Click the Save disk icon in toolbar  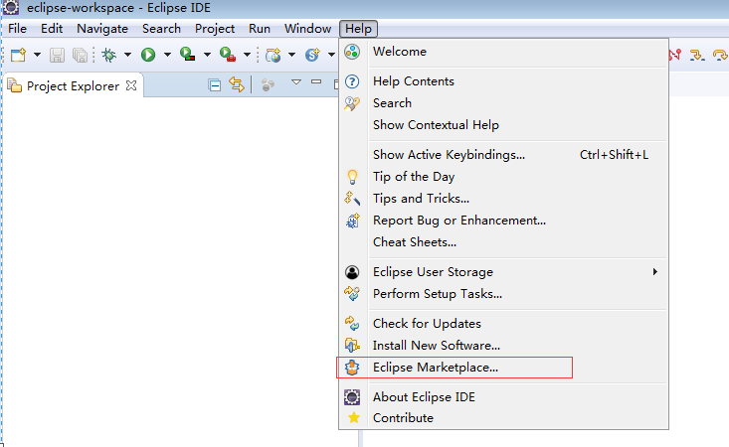pyautogui.click(x=57, y=56)
